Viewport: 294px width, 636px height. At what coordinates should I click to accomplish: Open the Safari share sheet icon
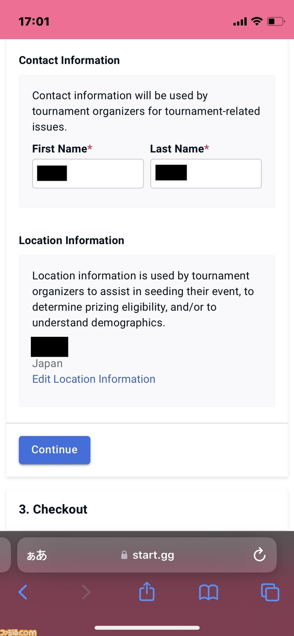pyautogui.click(x=147, y=591)
